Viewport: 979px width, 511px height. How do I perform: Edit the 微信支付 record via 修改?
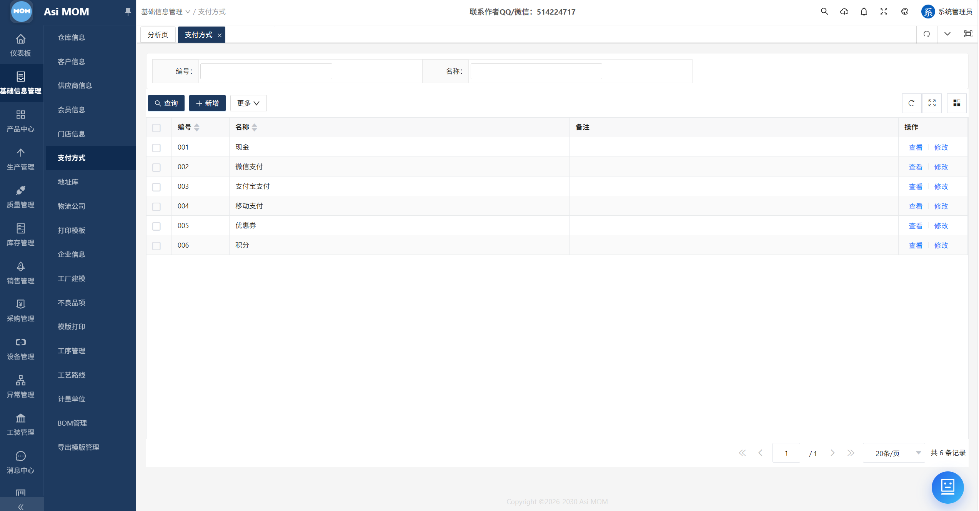pyautogui.click(x=941, y=167)
